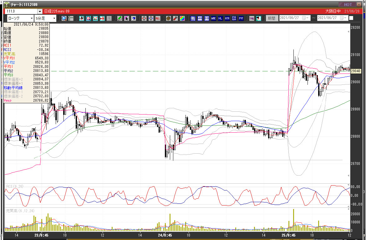Toggle the PARA parabolic indicator
This screenshot has height=240, width=366.
[x=234, y=18]
